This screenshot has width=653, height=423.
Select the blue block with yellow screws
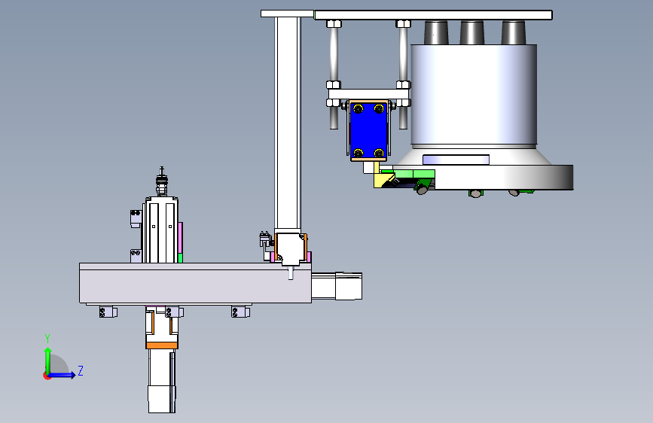tap(368, 130)
